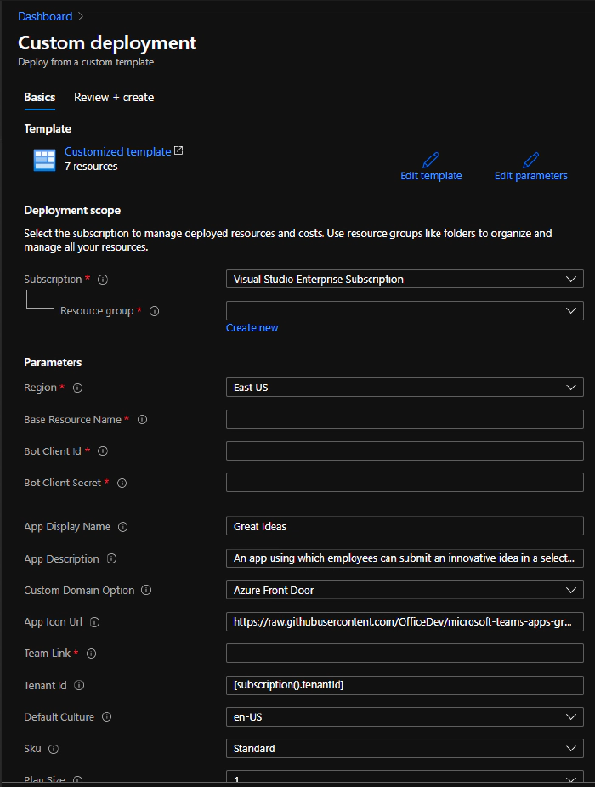
Task: Go back to Dashboard via breadcrumb
Action: click(45, 16)
